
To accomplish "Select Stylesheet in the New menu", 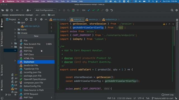I will click(36, 62).
